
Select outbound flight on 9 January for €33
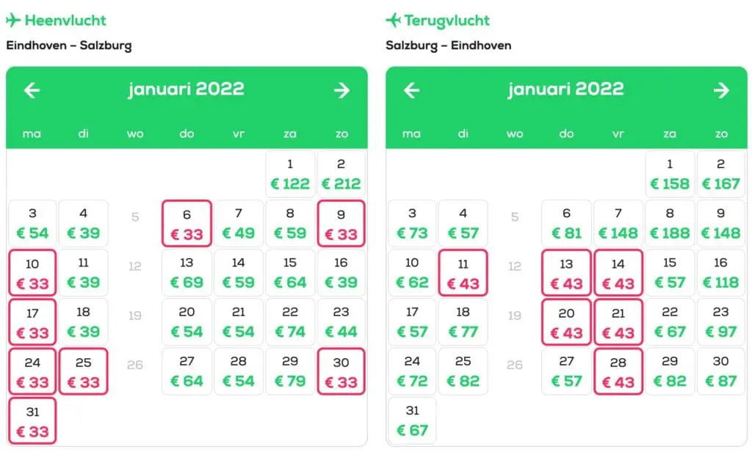click(x=341, y=223)
